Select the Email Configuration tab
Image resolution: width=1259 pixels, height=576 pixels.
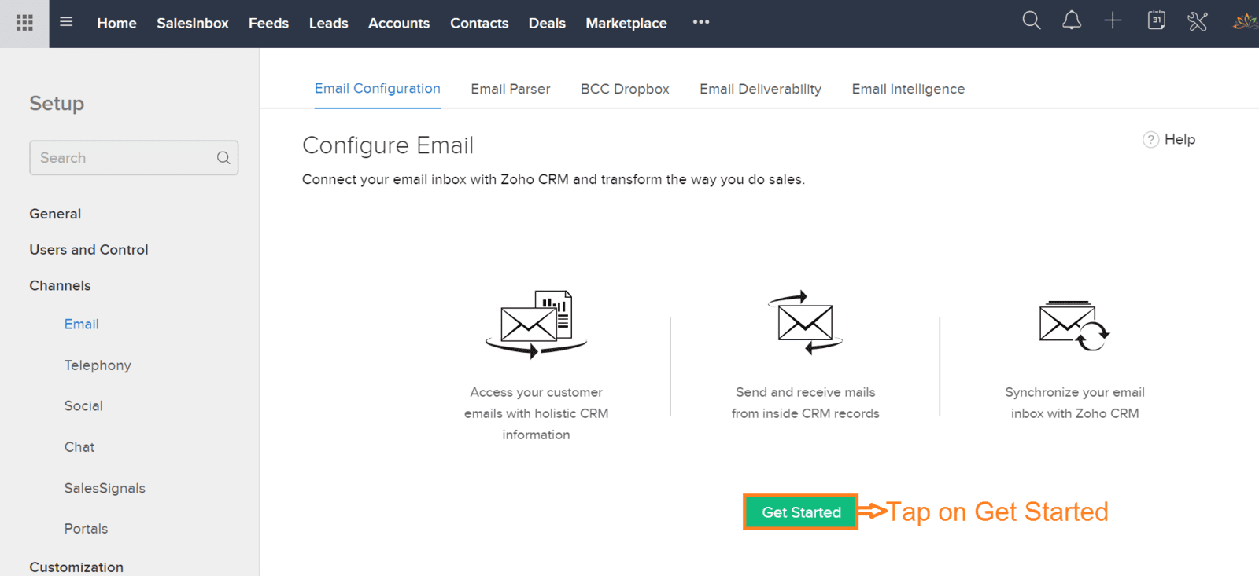(x=378, y=89)
